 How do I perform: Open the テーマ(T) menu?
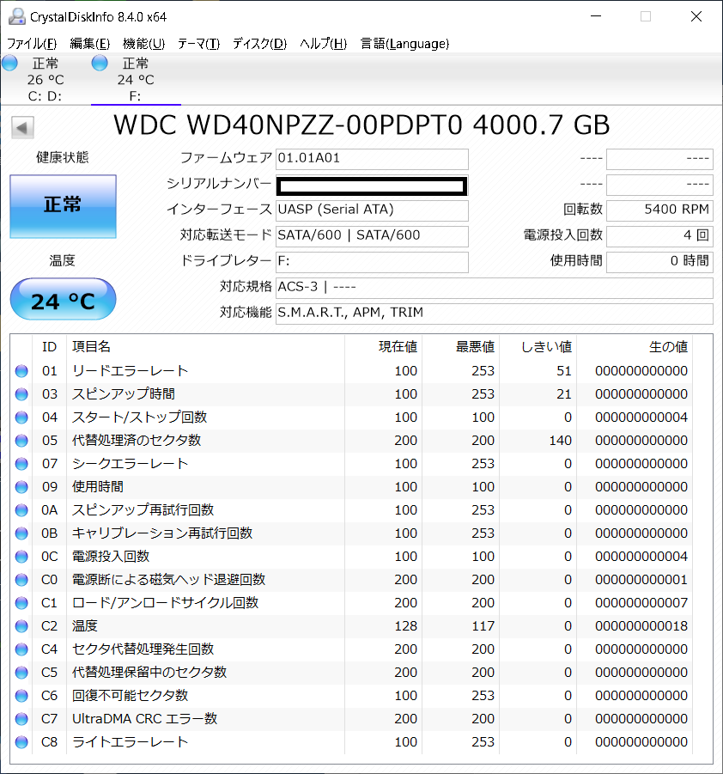pos(199,44)
